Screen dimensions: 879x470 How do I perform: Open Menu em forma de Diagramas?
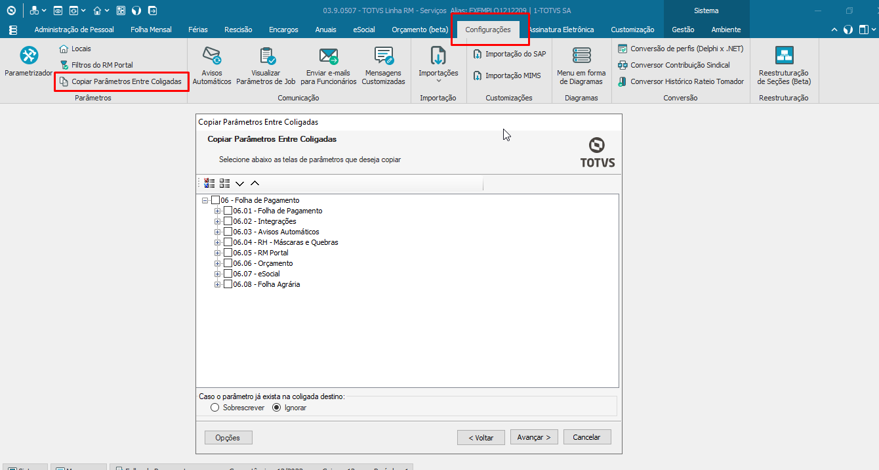(581, 66)
